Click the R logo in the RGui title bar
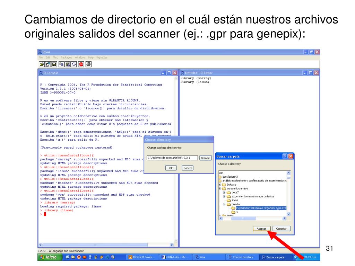Image resolution: width=355 pixels, height=266 pixels. (40, 52)
